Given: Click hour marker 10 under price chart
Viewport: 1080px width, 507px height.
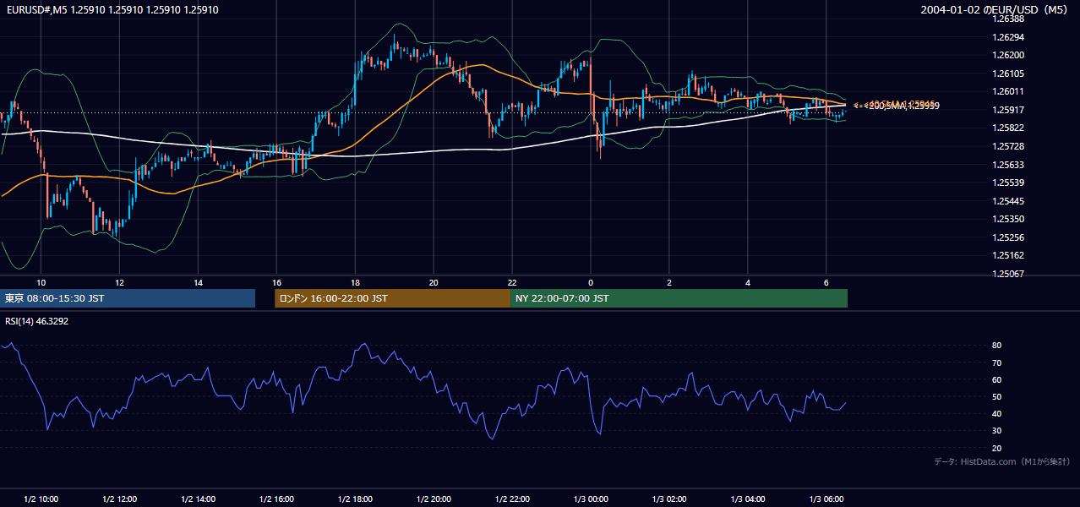Looking at the screenshot, I should [x=41, y=282].
